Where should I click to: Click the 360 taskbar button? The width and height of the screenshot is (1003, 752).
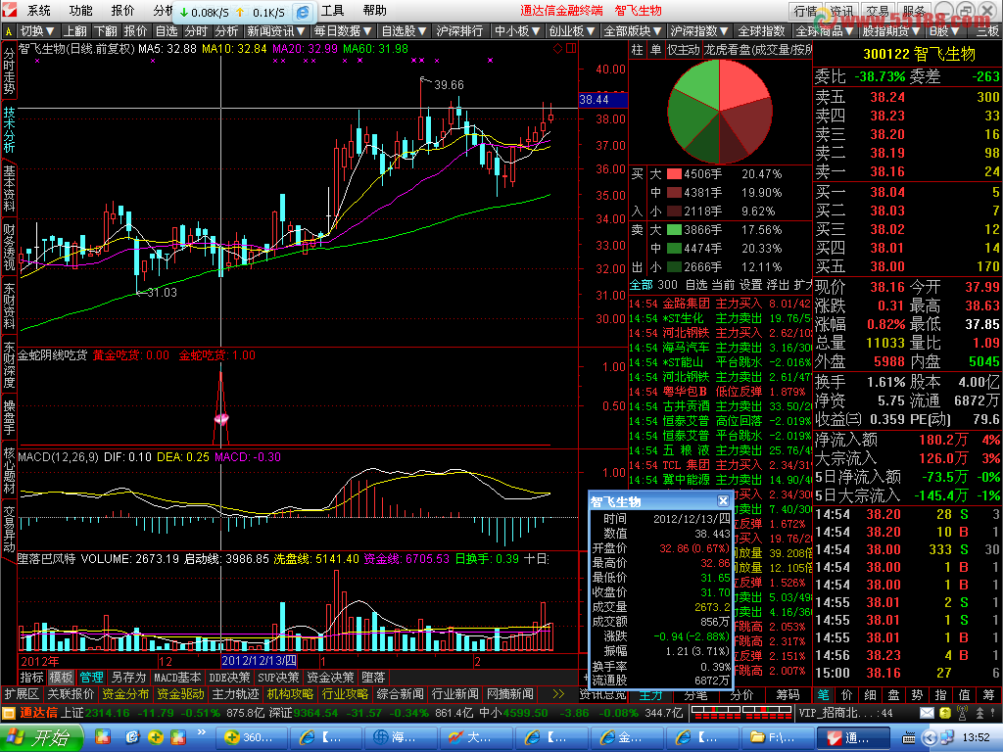pyautogui.click(x=250, y=738)
